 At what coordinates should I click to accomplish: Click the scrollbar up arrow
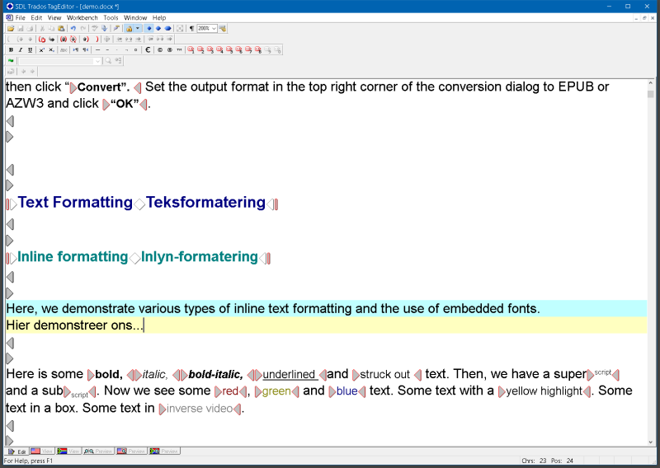(x=651, y=83)
